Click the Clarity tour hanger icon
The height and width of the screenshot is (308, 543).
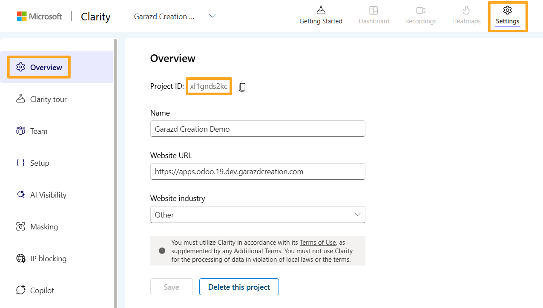pyautogui.click(x=20, y=99)
